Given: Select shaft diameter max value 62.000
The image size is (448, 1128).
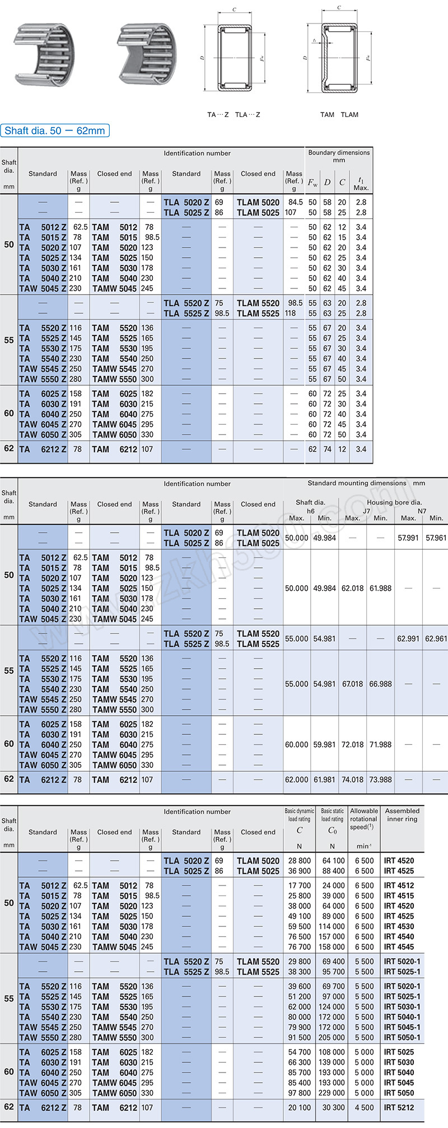Looking at the screenshot, I should (x=297, y=780).
